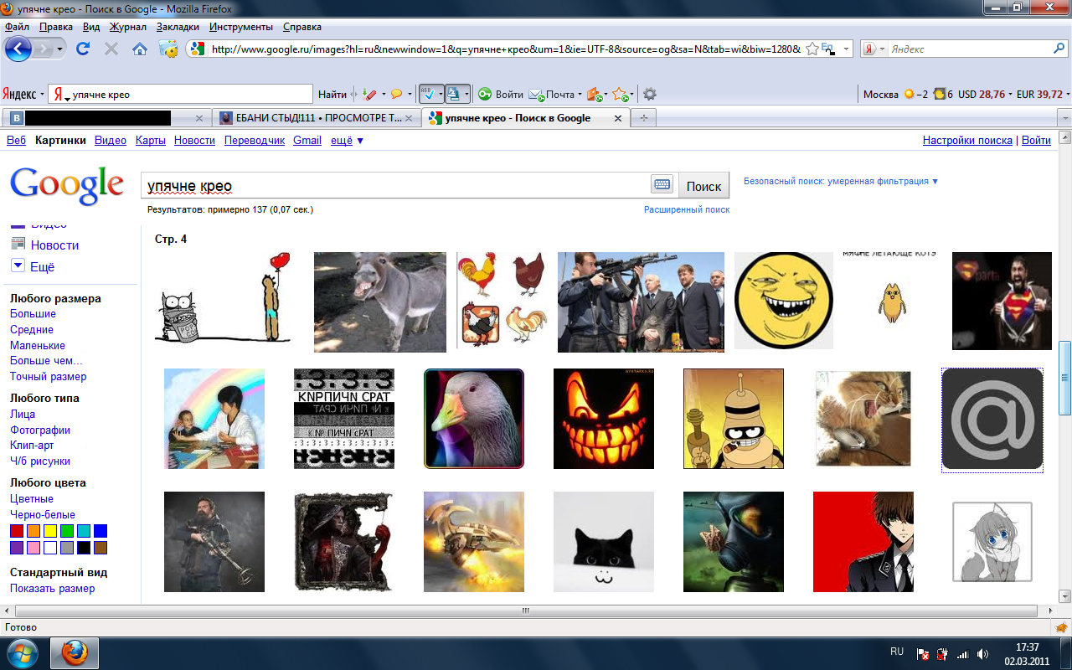Click Показать размер link

pyautogui.click(x=52, y=589)
